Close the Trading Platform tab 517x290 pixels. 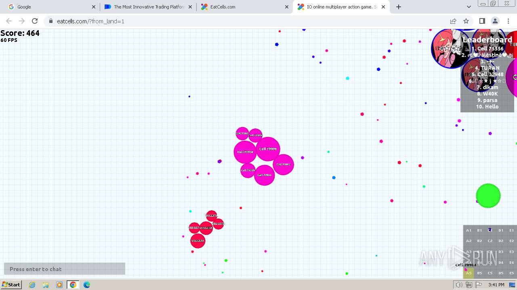pos(190,7)
